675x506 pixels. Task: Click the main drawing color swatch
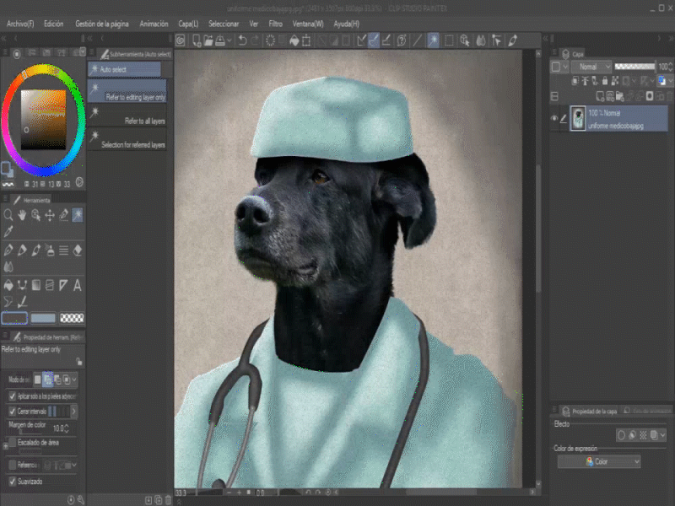tap(14, 318)
